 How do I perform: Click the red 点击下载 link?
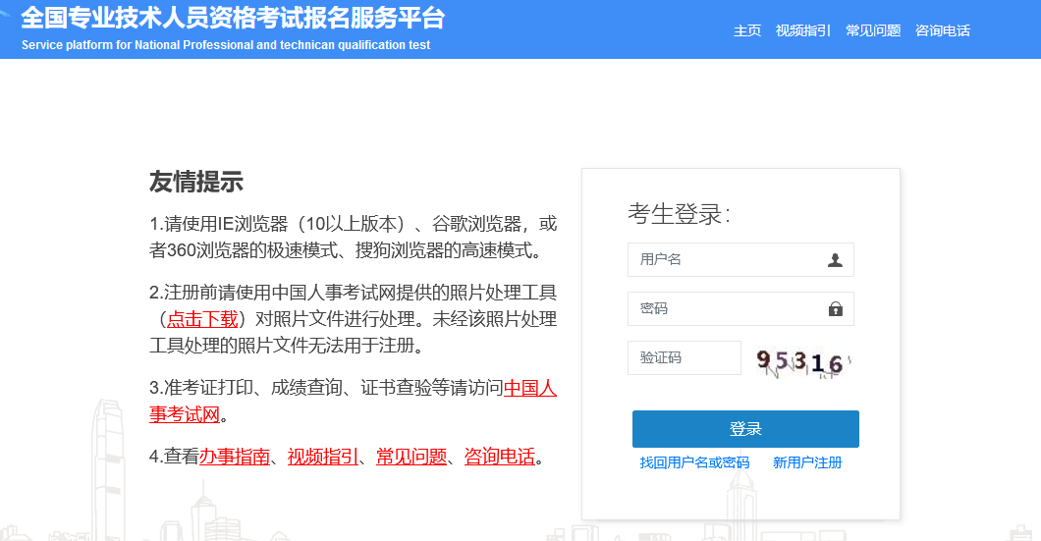click(202, 319)
